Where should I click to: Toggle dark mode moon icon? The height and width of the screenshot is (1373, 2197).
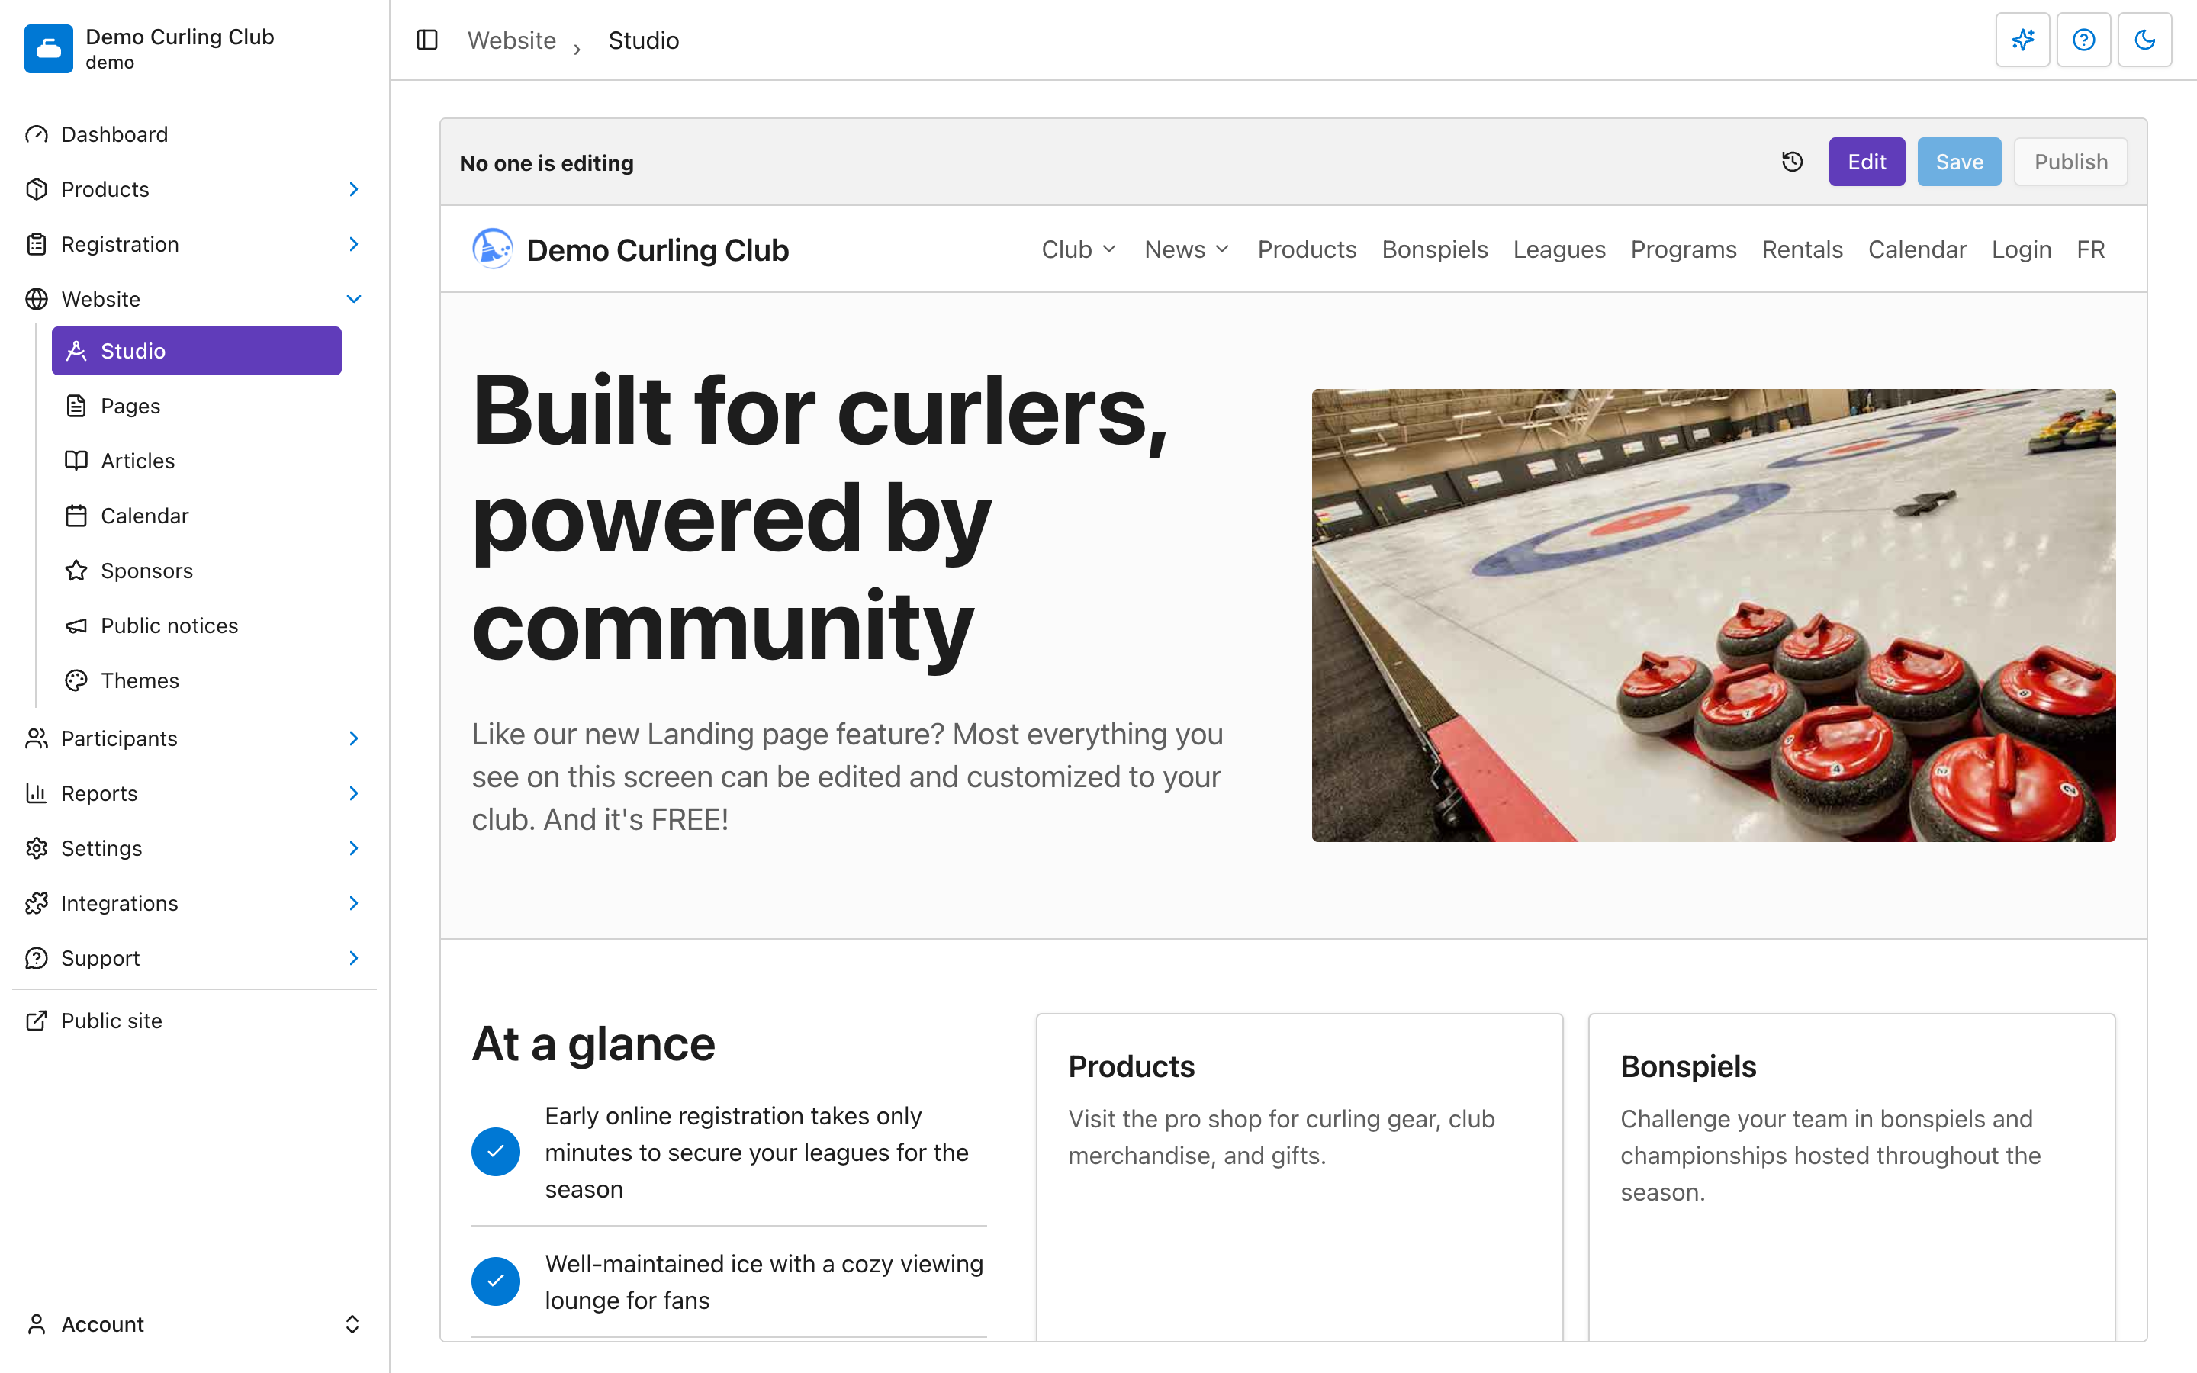pyautogui.click(x=2144, y=40)
